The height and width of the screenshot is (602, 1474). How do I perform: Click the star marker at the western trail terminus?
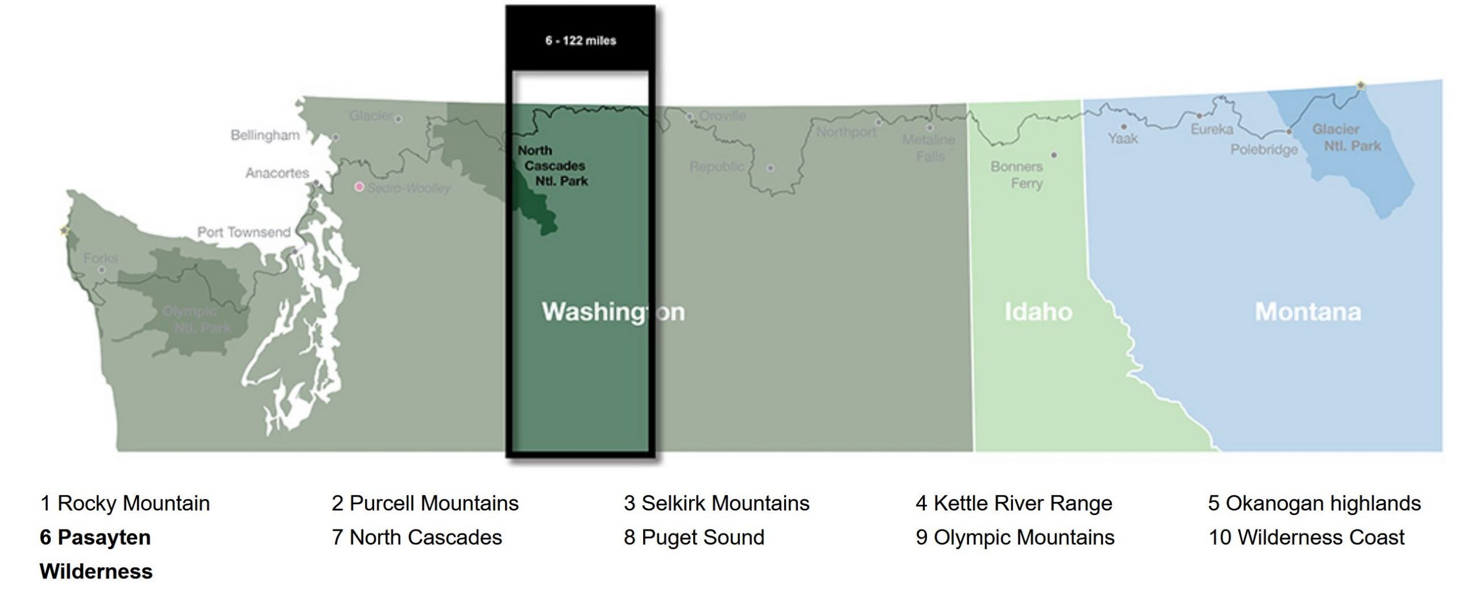tap(64, 231)
